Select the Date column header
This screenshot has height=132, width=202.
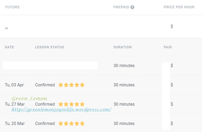coord(9,47)
